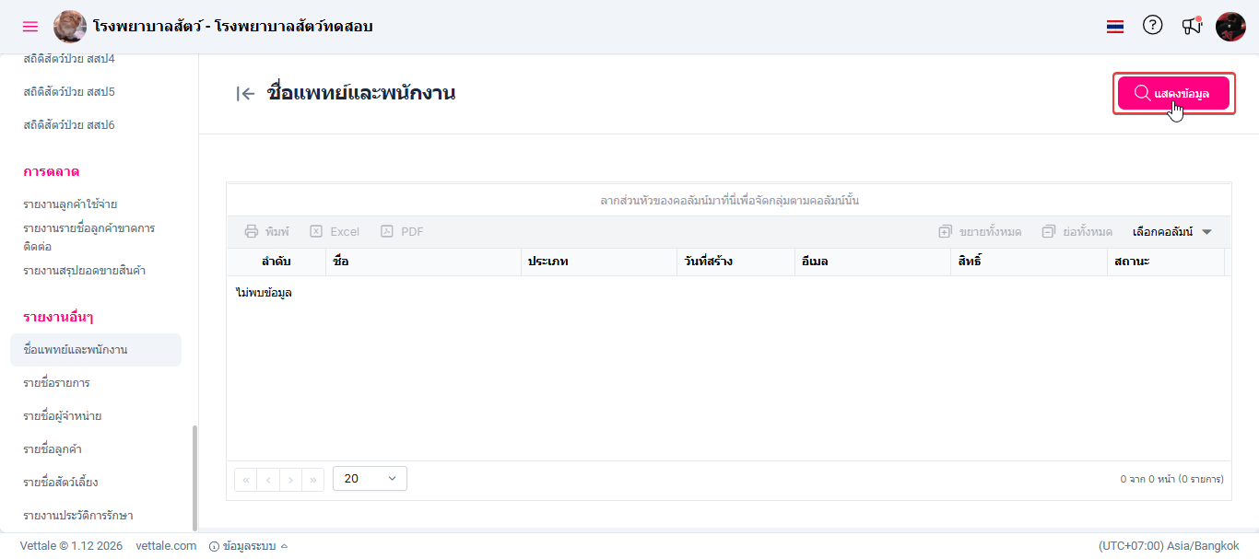Open the help question mark icon
Image resolution: width=1259 pixels, height=559 pixels.
pyautogui.click(x=1153, y=26)
